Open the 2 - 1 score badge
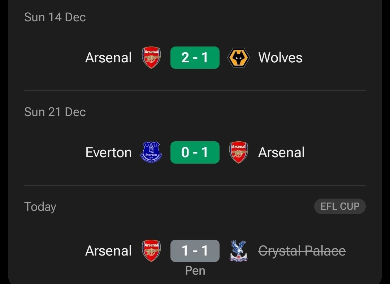390x284 pixels. click(x=195, y=58)
